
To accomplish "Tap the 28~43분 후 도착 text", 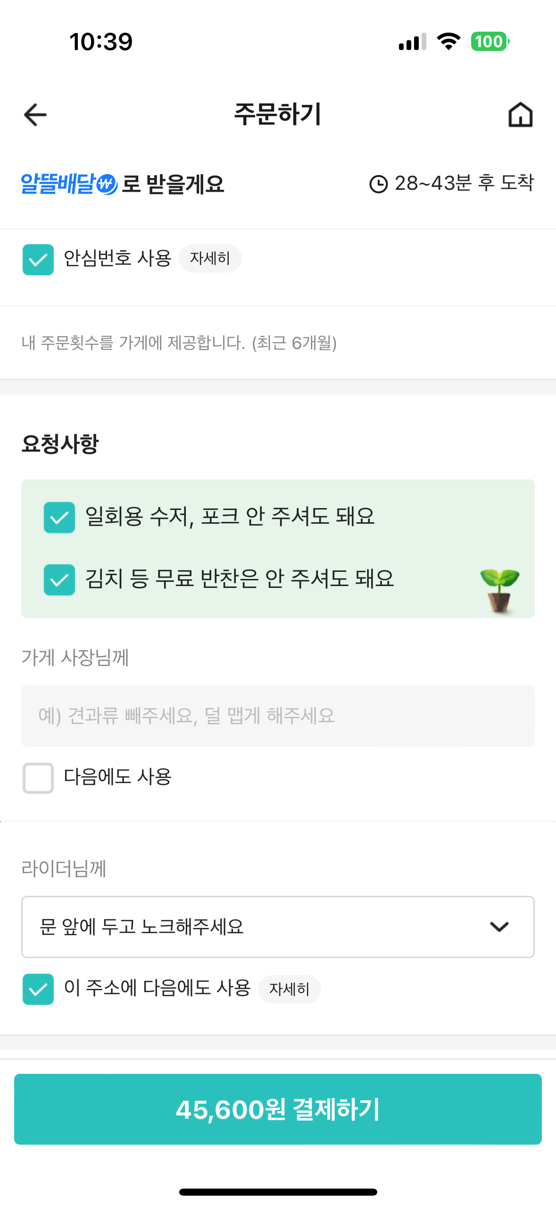I will 464,183.
